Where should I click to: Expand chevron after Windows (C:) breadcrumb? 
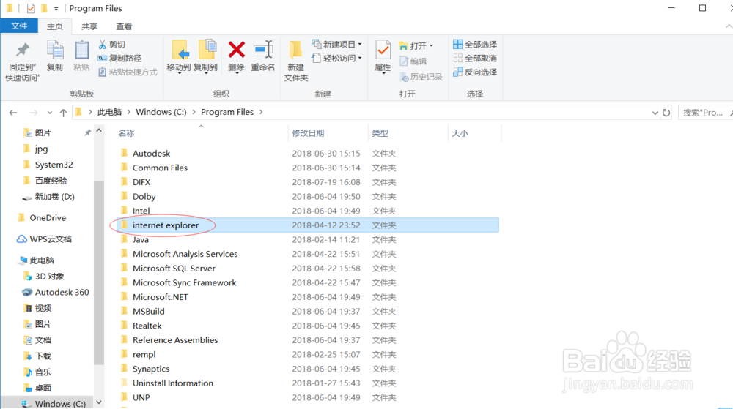coord(194,112)
